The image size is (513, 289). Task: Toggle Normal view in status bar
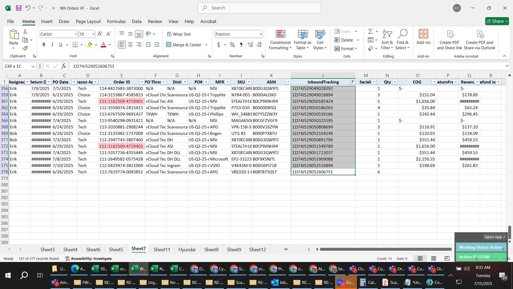click(420, 258)
